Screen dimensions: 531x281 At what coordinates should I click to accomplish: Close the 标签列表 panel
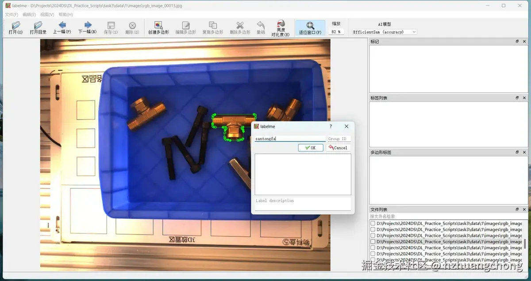click(524, 98)
